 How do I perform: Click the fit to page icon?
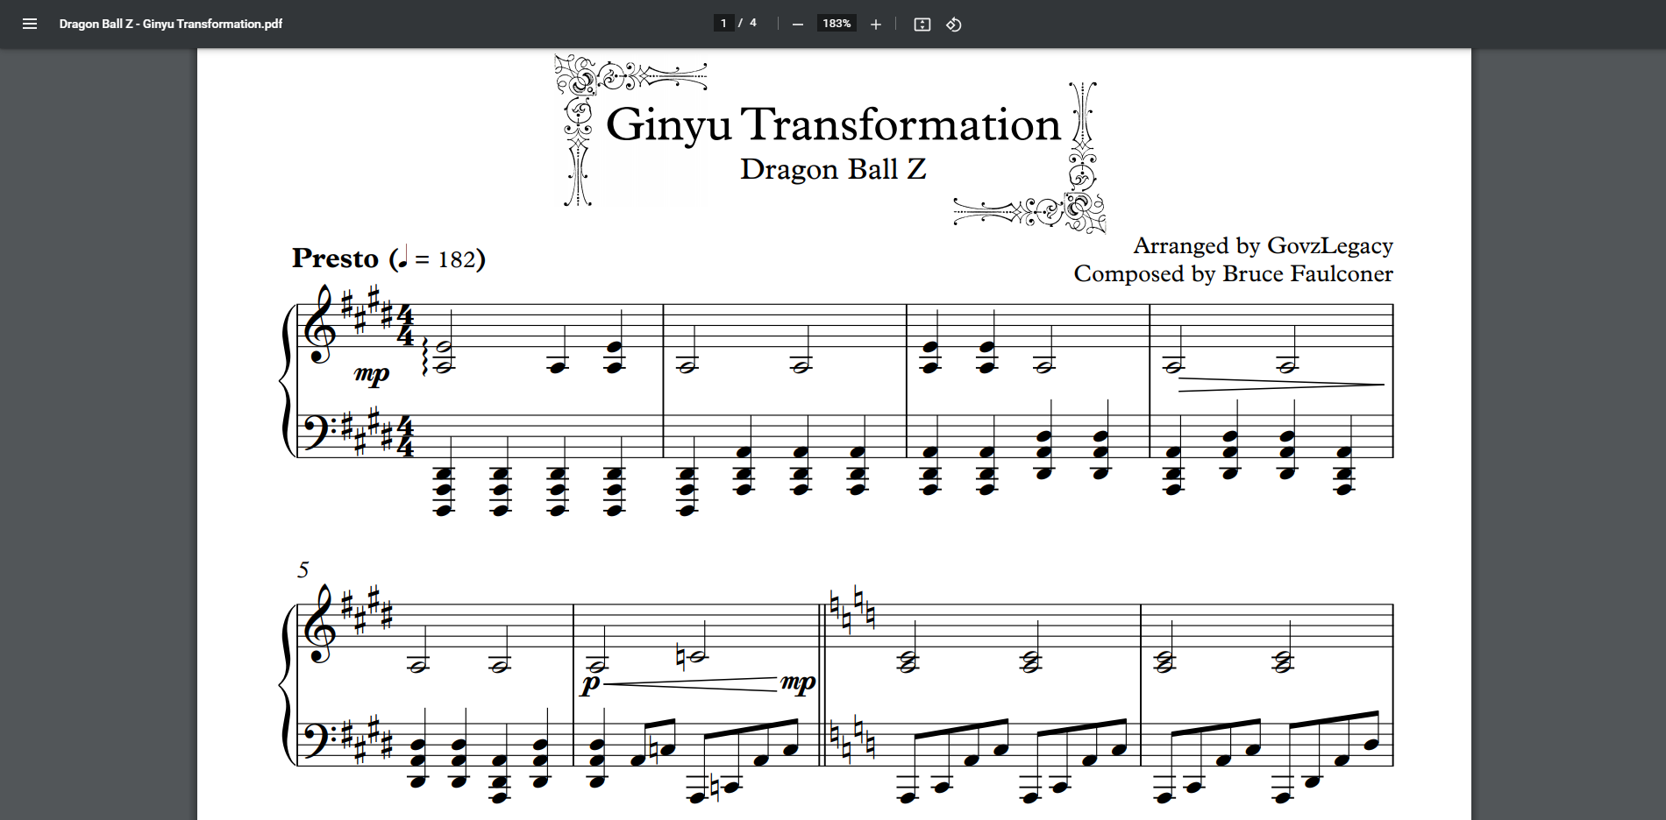pyautogui.click(x=922, y=25)
